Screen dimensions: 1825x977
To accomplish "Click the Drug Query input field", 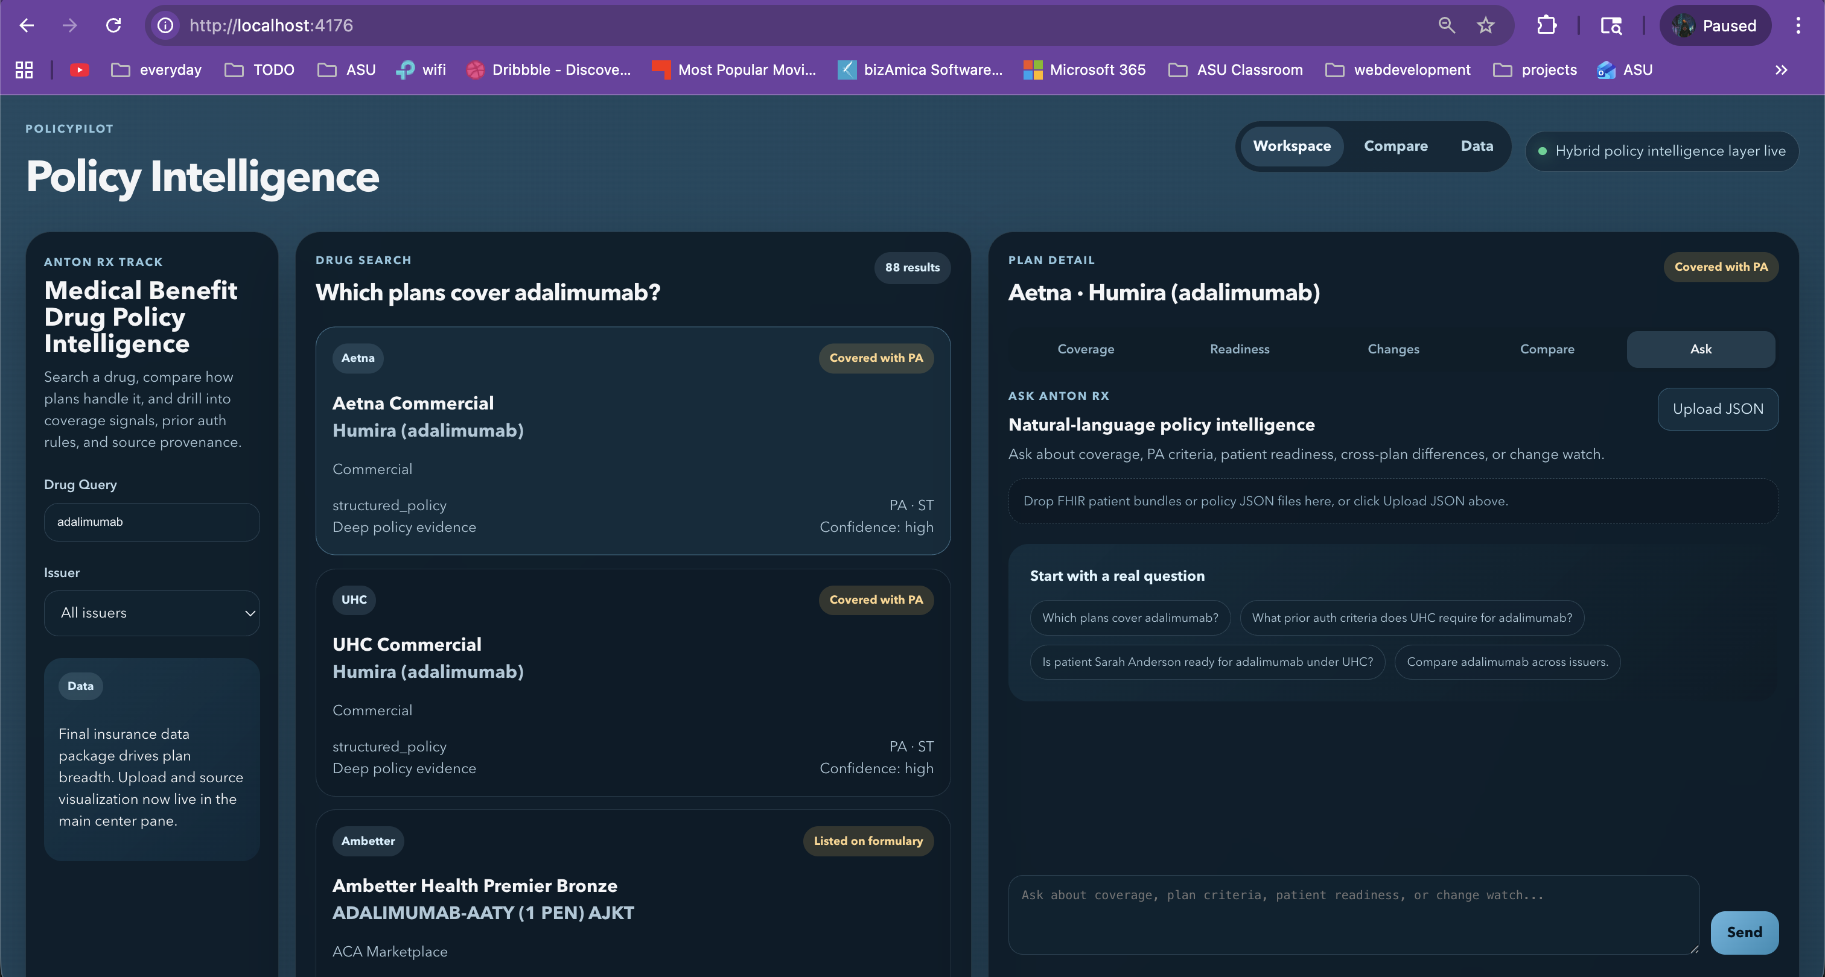I will point(151,522).
